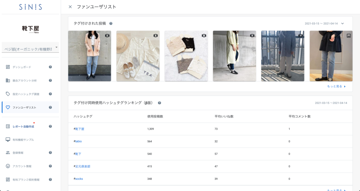Click the people icon for 登録情報
This screenshot has width=360, height=191.
coord(8,153)
